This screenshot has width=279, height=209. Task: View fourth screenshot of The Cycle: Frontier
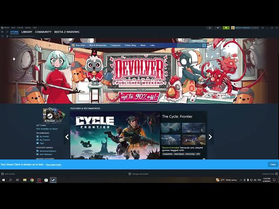coord(194,140)
